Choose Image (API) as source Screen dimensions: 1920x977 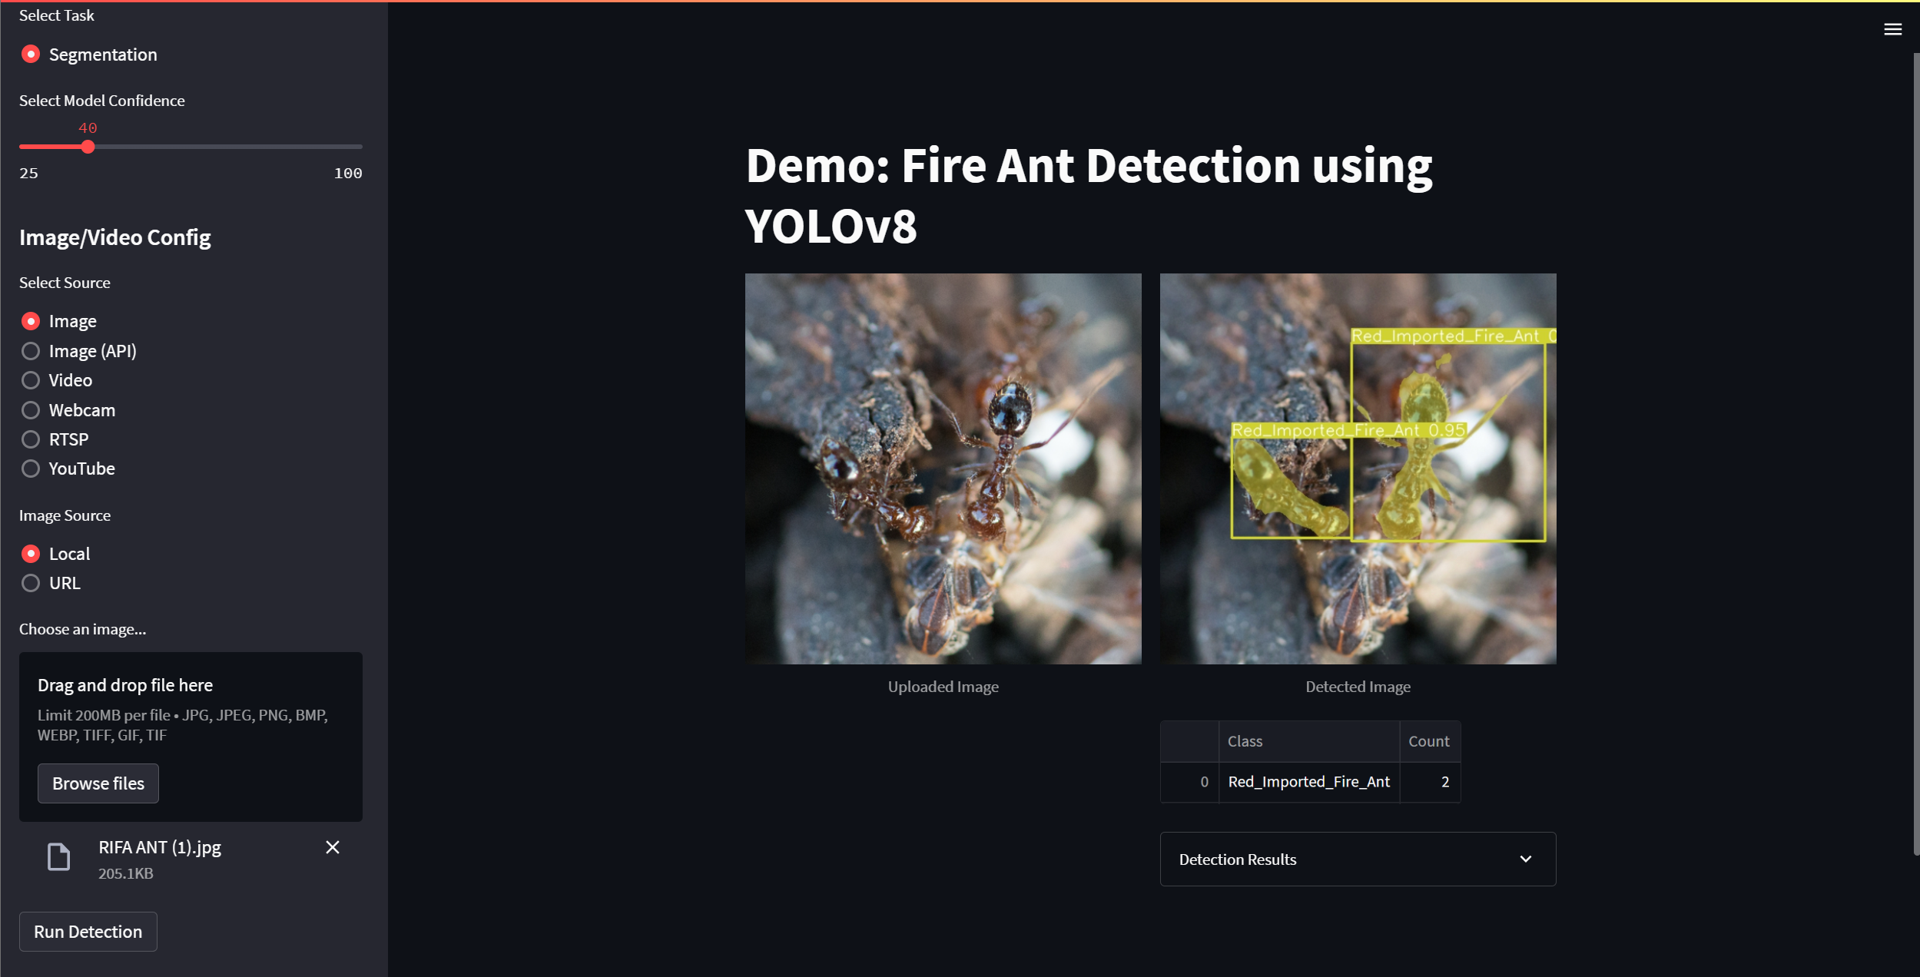tap(31, 351)
